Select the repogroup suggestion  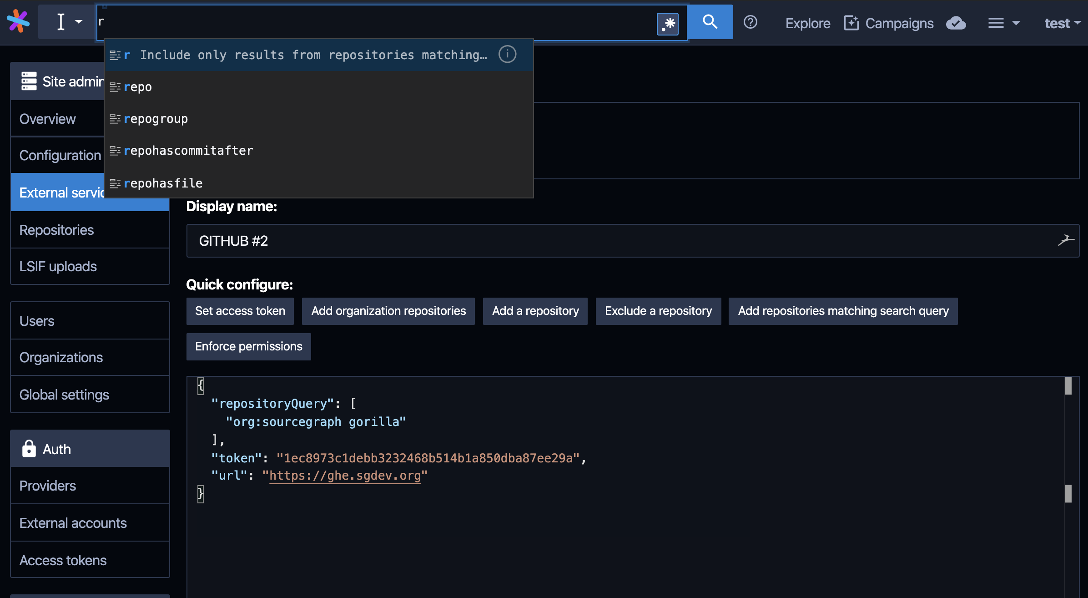156,119
